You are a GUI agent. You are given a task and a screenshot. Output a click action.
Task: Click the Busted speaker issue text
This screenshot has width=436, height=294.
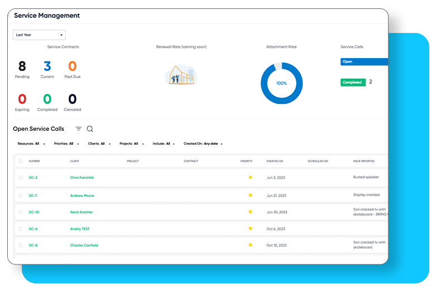coord(366,177)
